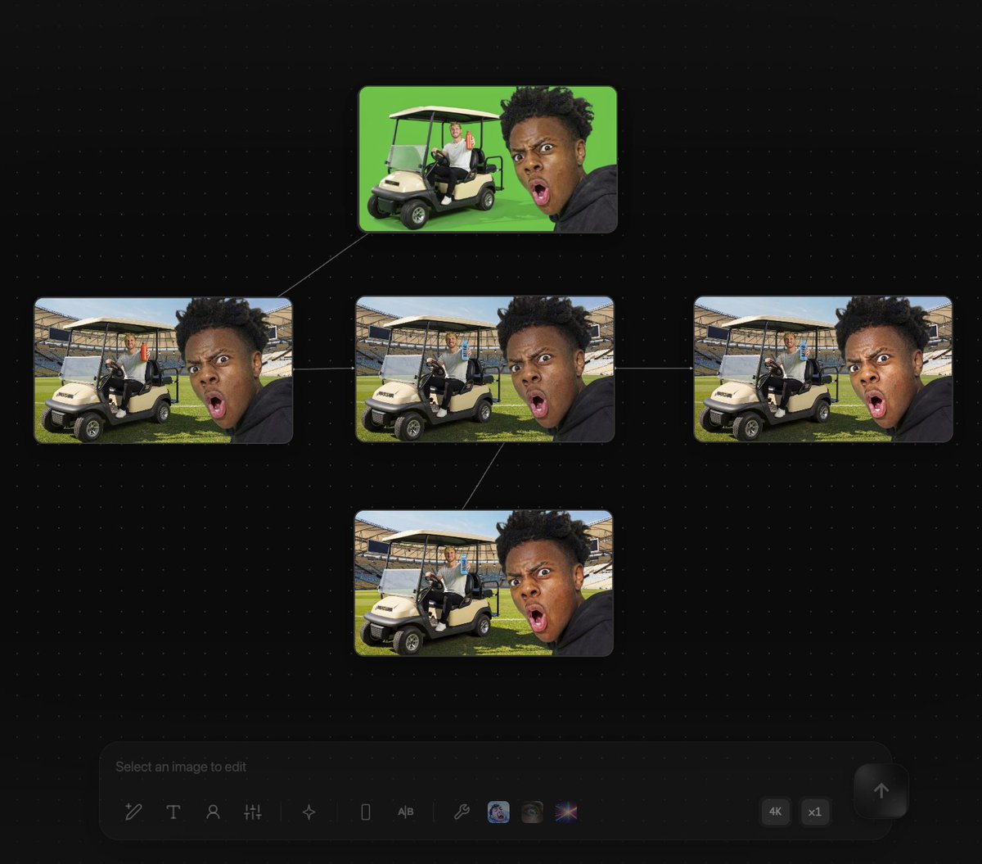Open the wrench tools icon
The height and width of the screenshot is (864, 982).
[462, 812]
